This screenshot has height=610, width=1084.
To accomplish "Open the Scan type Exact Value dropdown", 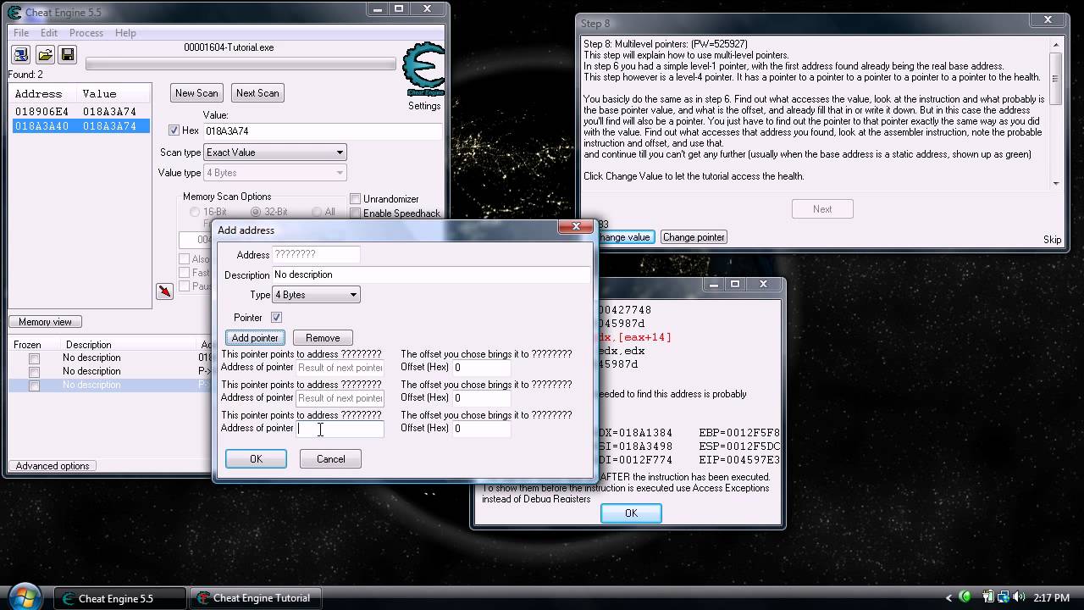I will [275, 152].
